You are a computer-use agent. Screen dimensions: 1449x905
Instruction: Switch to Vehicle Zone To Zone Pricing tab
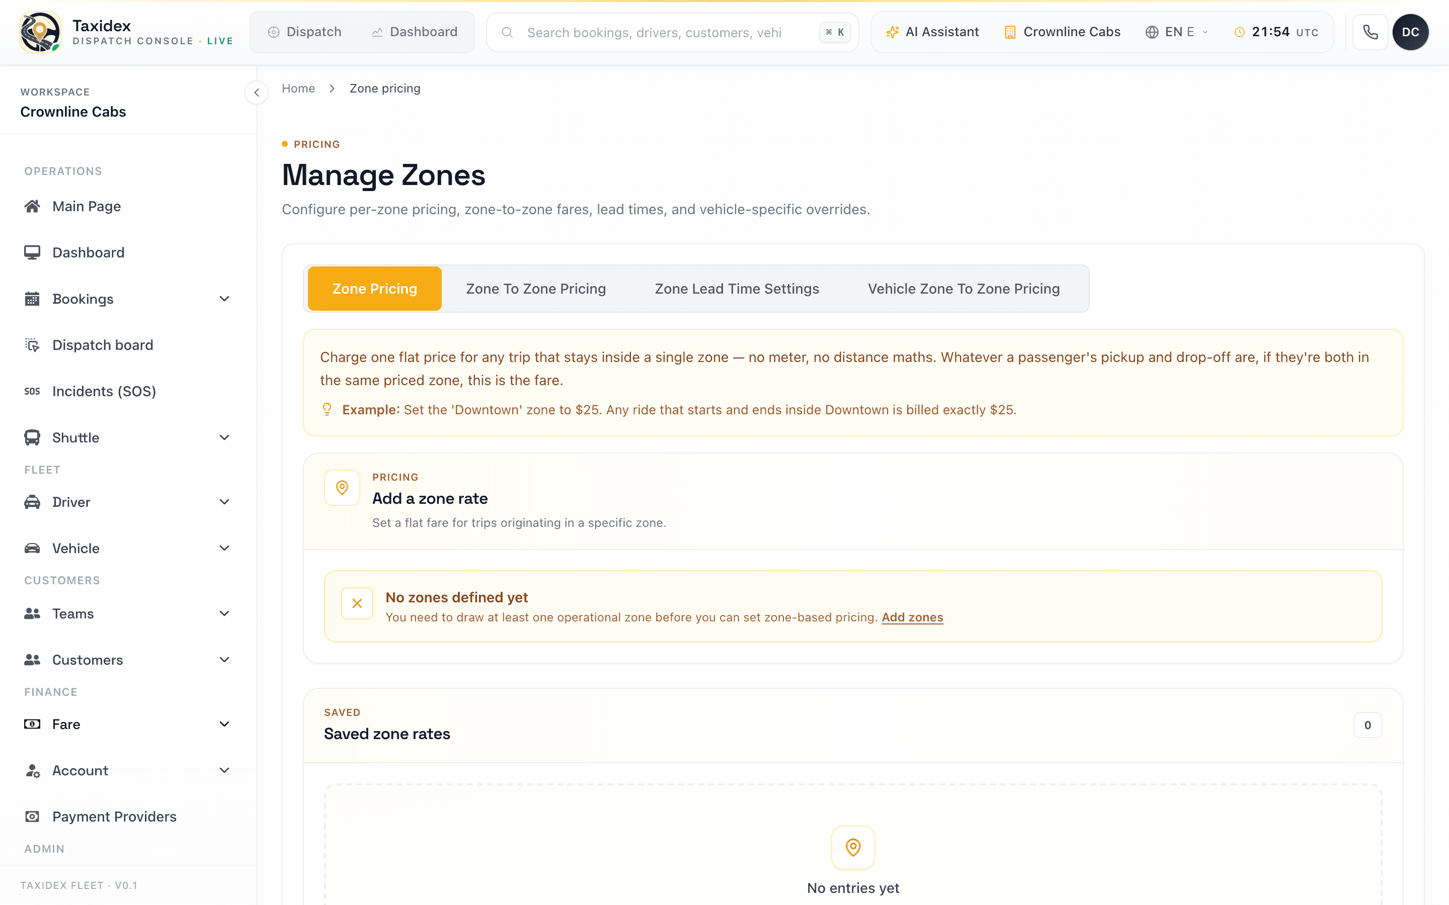point(963,289)
